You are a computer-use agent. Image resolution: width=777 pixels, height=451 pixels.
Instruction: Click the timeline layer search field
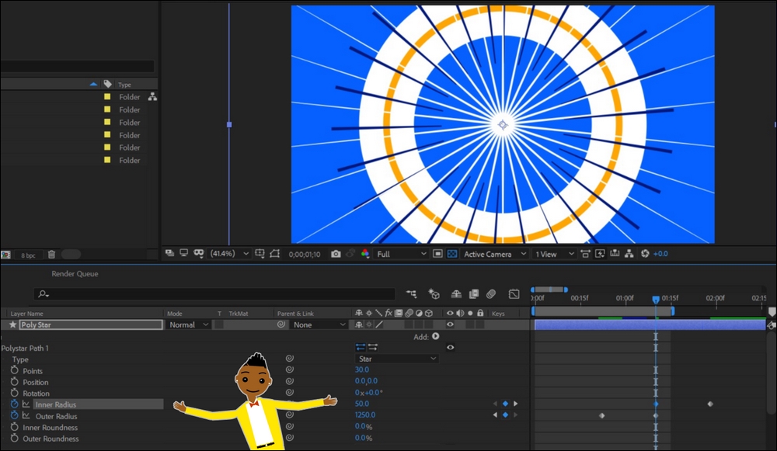(x=214, y=294)
